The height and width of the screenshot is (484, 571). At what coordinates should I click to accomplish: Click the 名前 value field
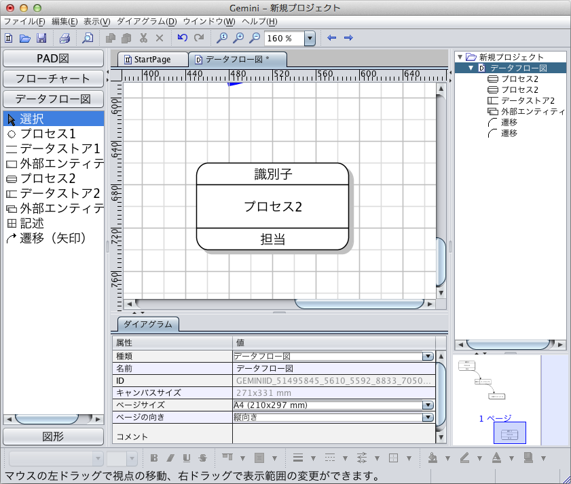click(334, 368)
